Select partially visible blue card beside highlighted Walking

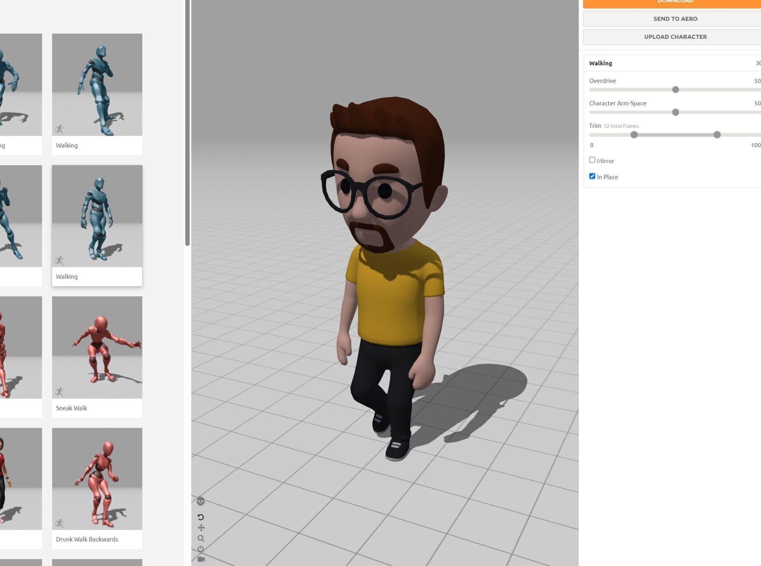[x=21, y=225]
